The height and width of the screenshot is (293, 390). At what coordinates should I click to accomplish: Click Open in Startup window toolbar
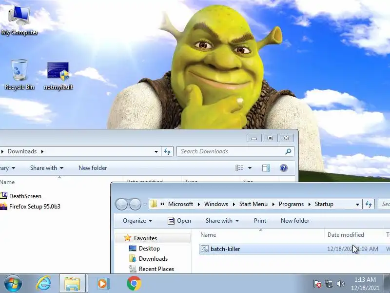point(179,221)
